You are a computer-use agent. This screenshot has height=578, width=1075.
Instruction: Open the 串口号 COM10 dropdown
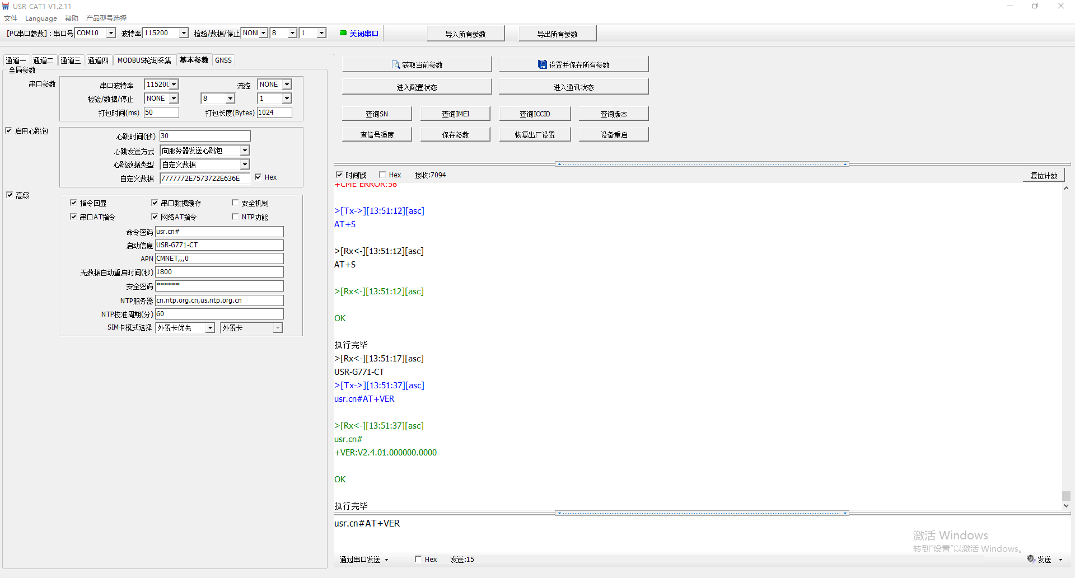(111, 33)
